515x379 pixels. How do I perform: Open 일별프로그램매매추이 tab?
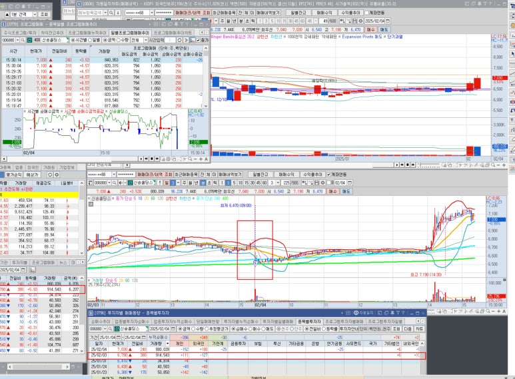[130, 33]
